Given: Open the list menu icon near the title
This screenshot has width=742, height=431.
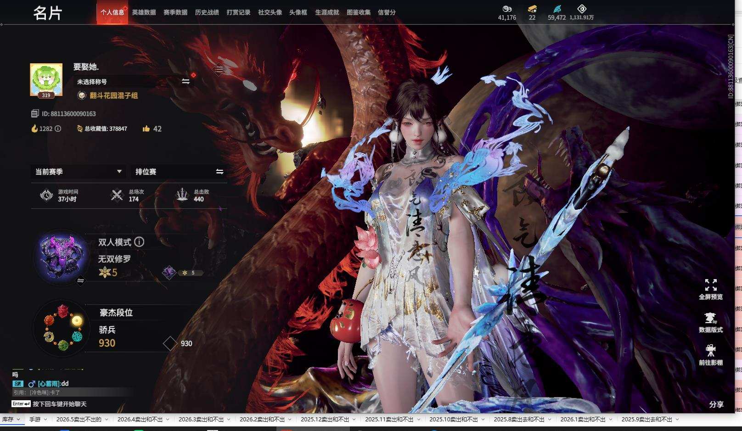Looking at the screenshot, I should pos(219,69).
